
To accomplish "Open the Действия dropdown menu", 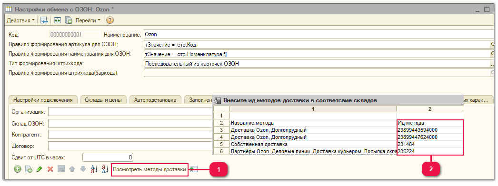I will pyautogui.click(x=20, y=20).
